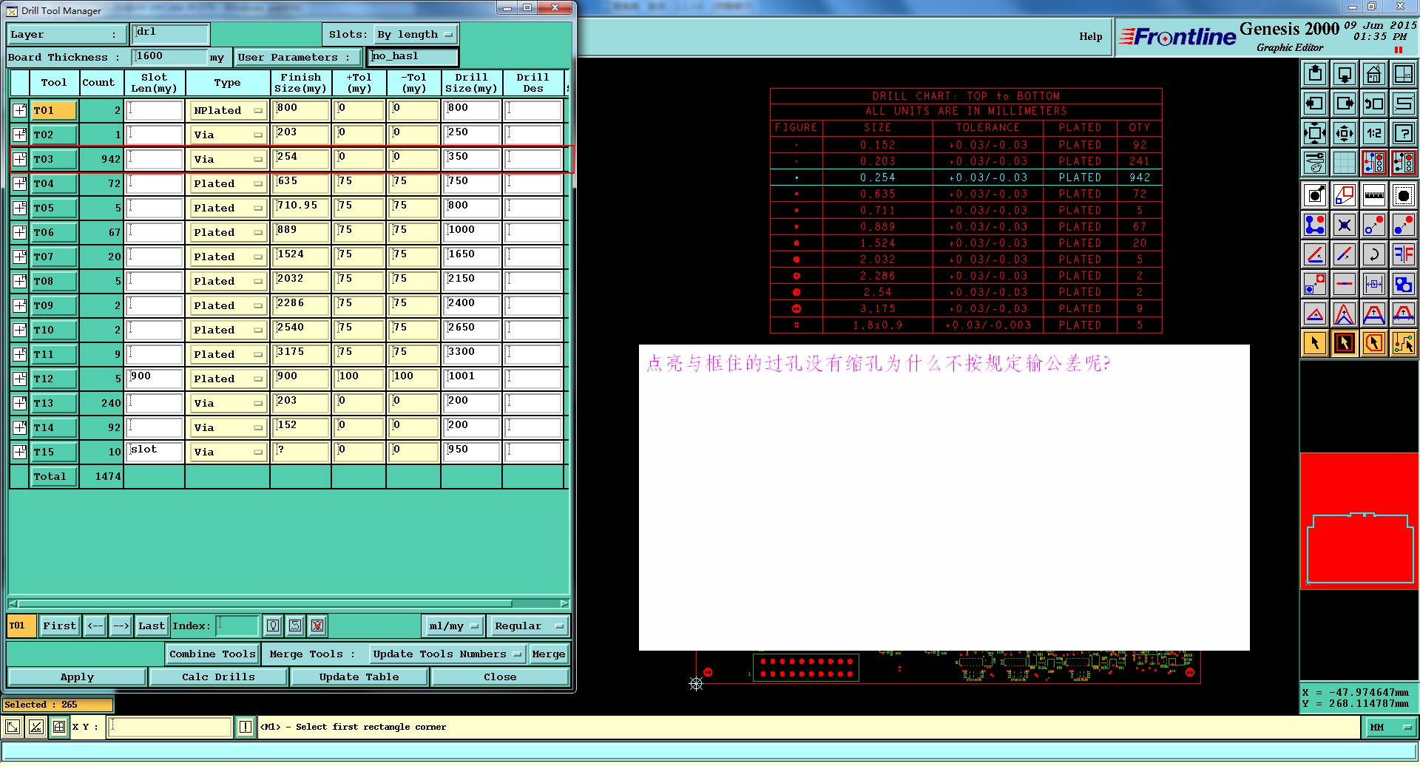This screenshot has width=1420, height=766.
Task: Click the Apply button
Action: click(77, 677)
